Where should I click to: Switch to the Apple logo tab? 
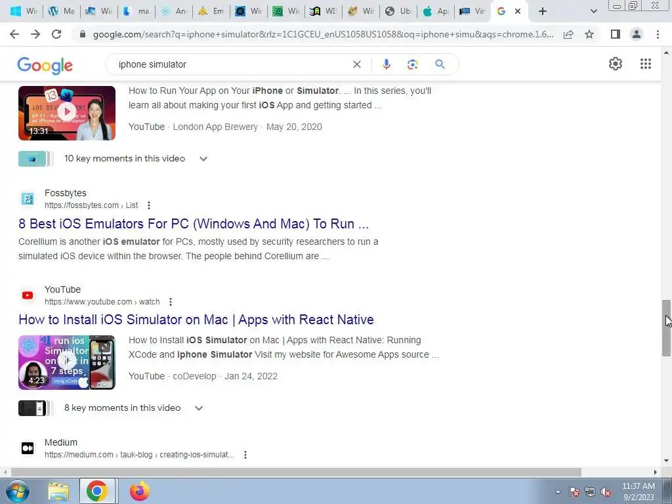(x=436, y=11)
